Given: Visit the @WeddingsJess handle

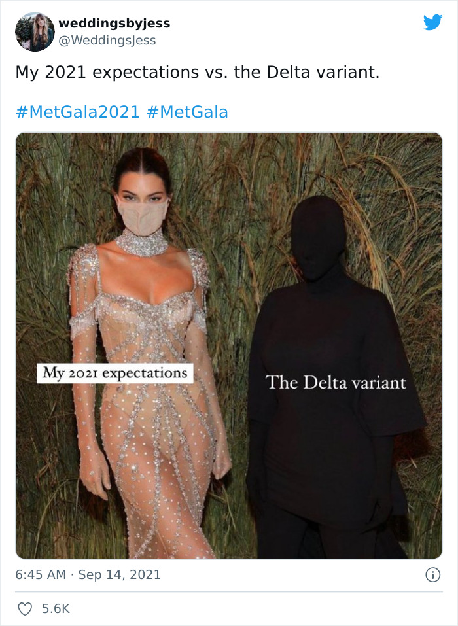Looking at the screenshot, I should coord(107,41).
